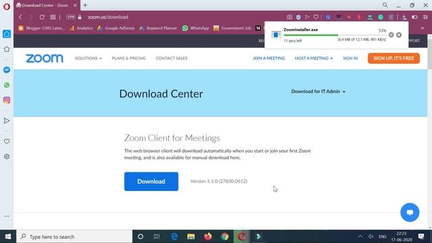Open Windows Start menu

coord(8,236)
